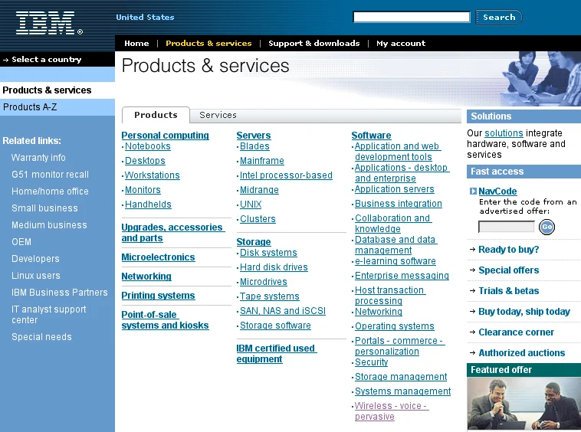This screenshot has width=581, height=432.
Task: Open Trials & betas link
Action: point(508,291)
